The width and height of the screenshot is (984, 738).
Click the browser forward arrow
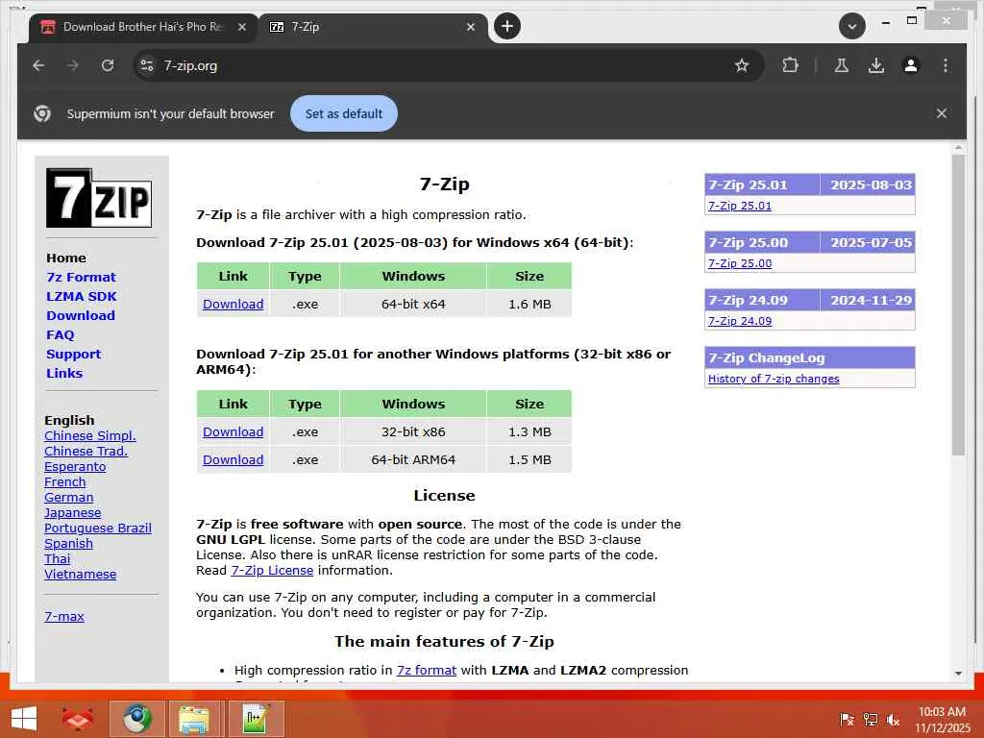tap(73, 65)
